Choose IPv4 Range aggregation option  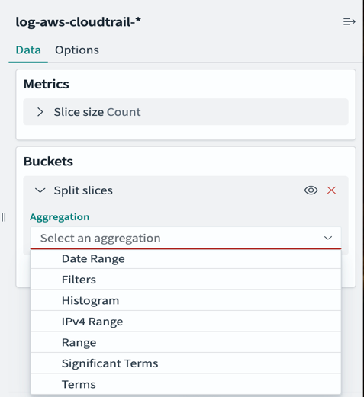click(x=185, y=322)
